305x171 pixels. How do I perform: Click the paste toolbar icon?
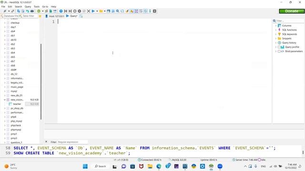(23, 11)
